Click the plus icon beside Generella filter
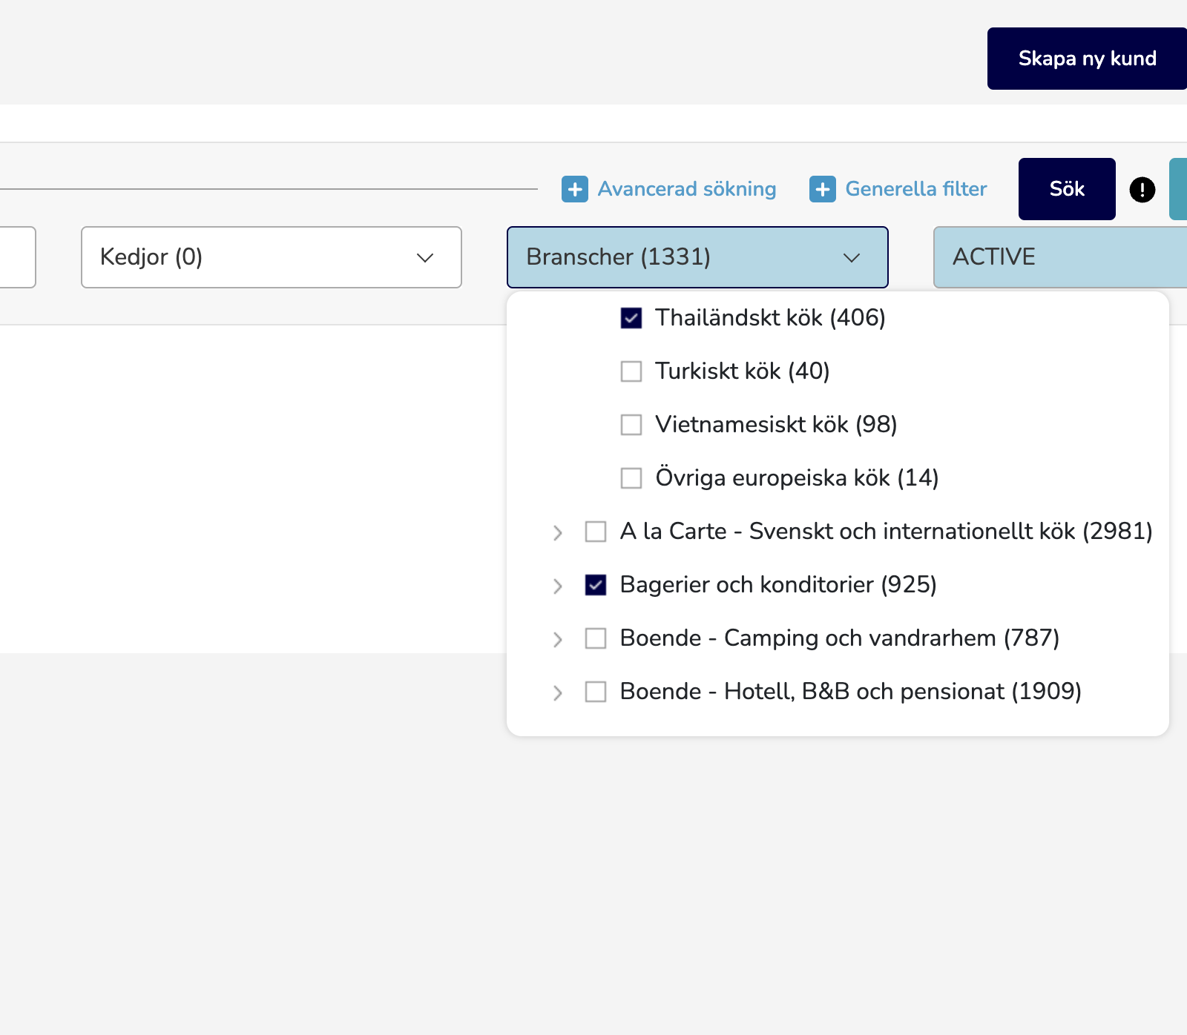Viewport: 1187px width, 1035px height. point(822,189)
